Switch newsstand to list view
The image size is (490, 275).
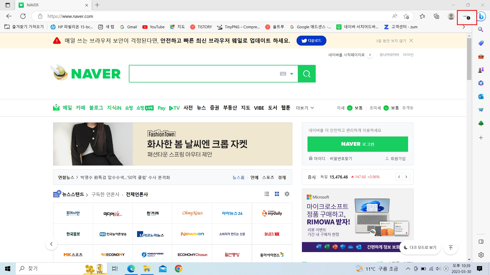267,194
